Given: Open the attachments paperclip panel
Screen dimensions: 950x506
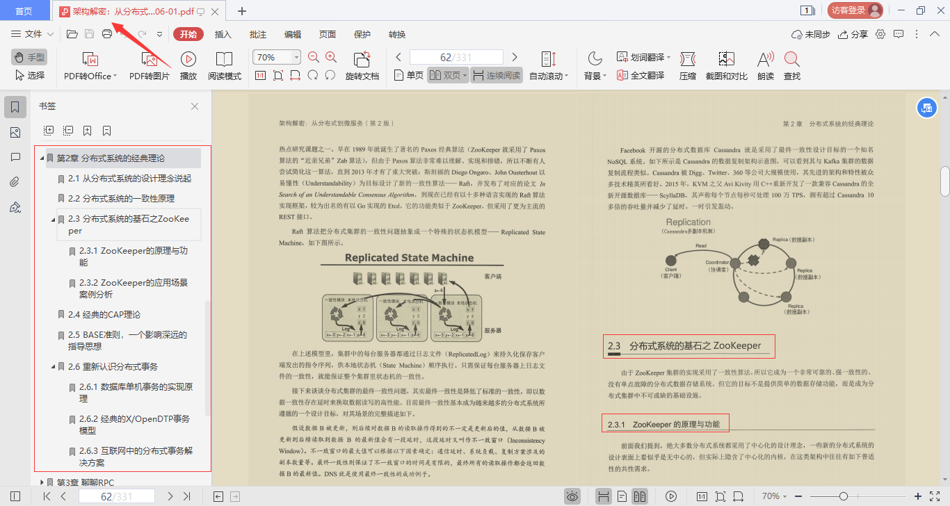Looking at the screenshot, I should coord(15,182).
